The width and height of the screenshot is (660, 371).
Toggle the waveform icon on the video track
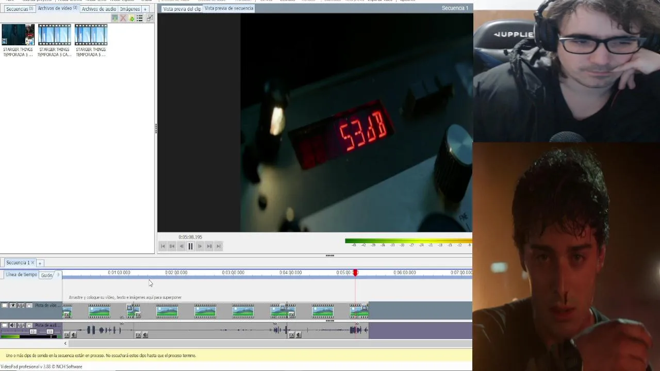tap(21, 306)
